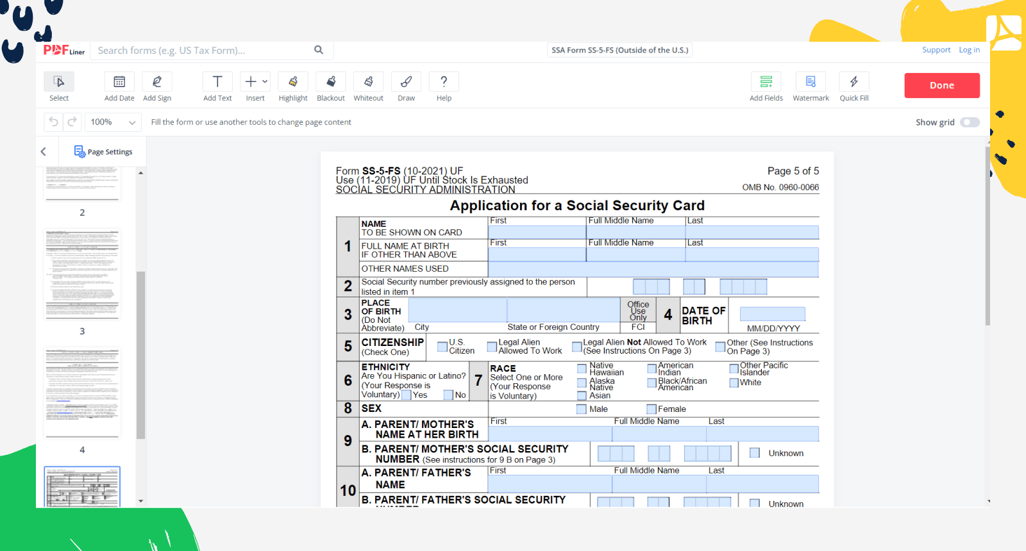Click the Add Date calendar icon
The width and height of the screenshot is (1026, 551).
[119, 82]
